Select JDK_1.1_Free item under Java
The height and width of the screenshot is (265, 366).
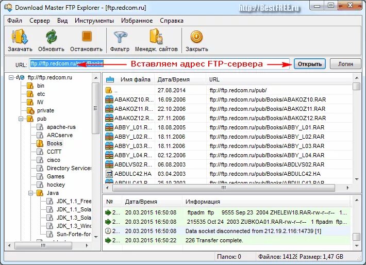[74, 201]
